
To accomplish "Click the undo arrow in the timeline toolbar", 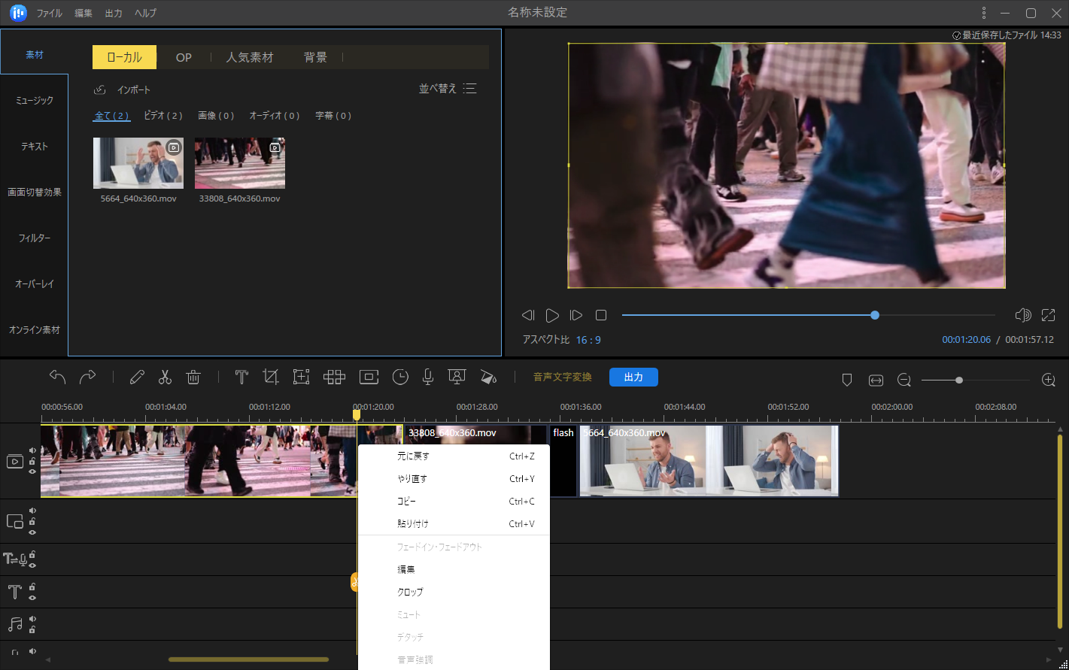I will pyautogui.click(x=58, y=377).
